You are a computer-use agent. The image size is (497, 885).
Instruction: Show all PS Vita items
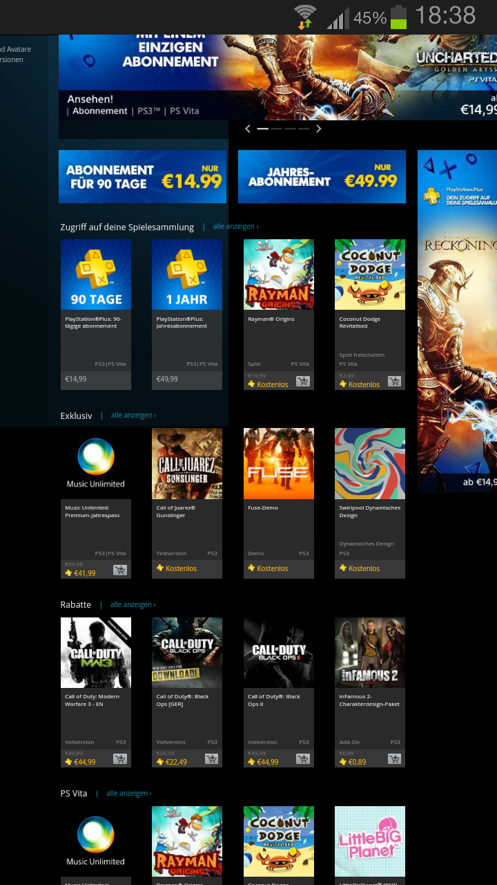click(x=128, y=793)
